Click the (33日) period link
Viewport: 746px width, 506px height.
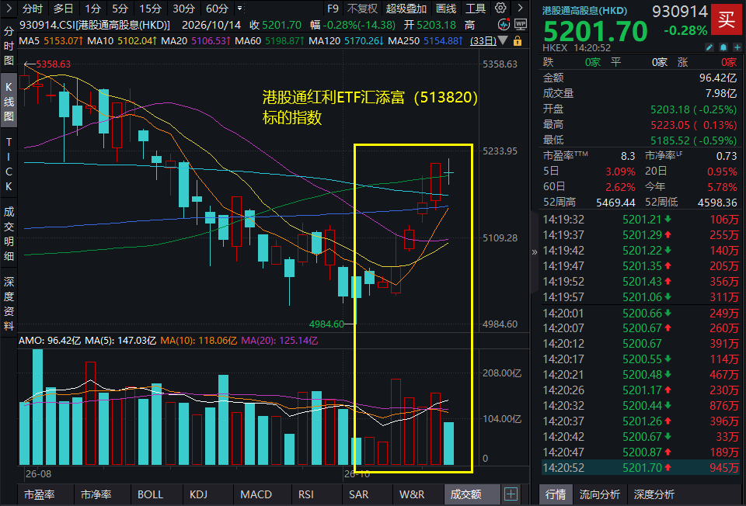point(483,41)
